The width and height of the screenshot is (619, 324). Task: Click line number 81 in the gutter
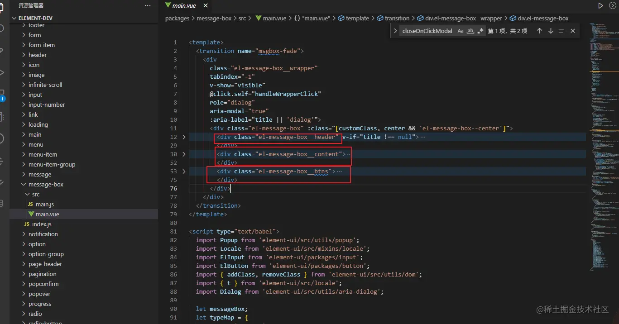pyautogui.click(x=174, y=231)
